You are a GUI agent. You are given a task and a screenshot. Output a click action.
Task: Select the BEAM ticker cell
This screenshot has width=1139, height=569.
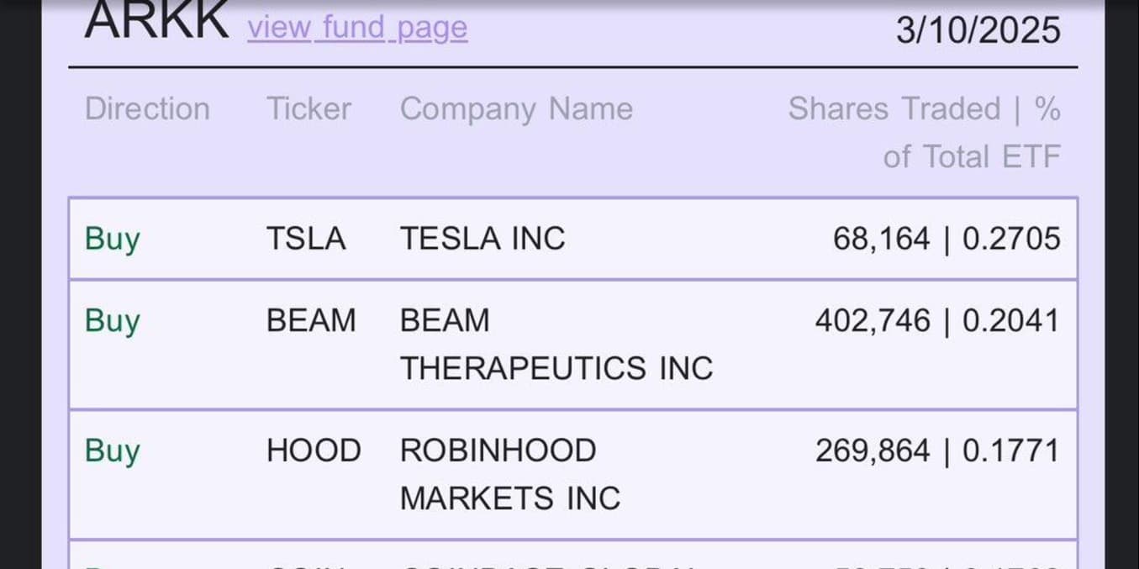click(311, 321)
